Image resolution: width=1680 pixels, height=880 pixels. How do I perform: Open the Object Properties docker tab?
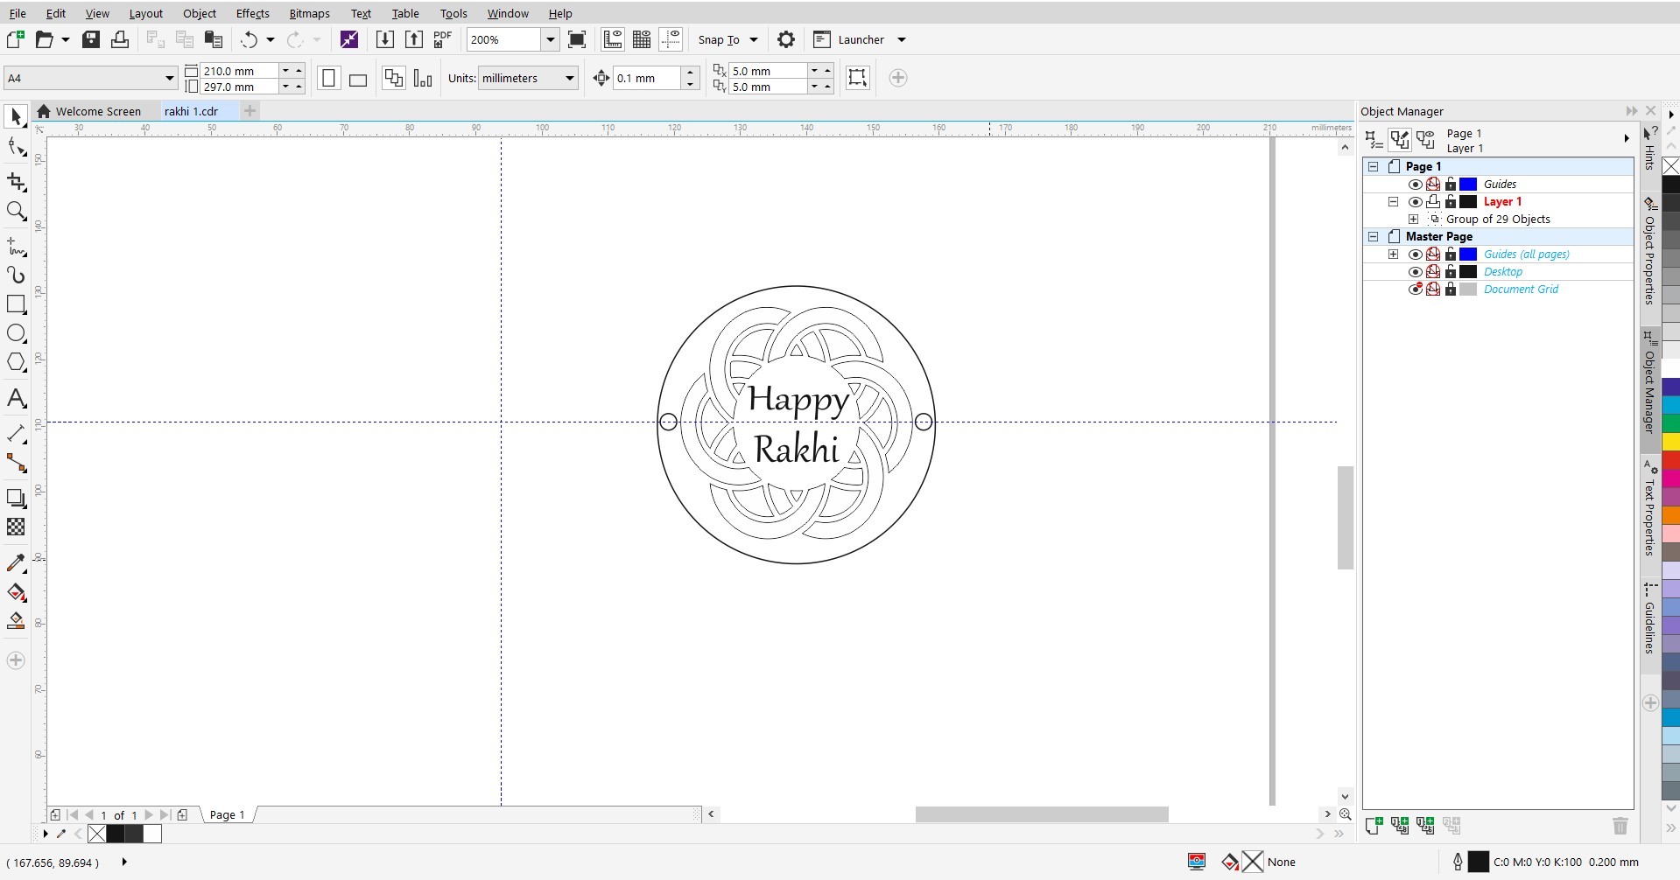click(x=1649, y=252)
